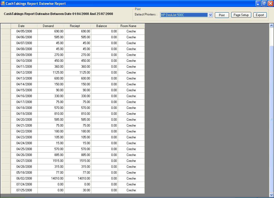Click the Demand value 105.00
This screenshot has width=274, height=198.
click(x=51, y=137)
